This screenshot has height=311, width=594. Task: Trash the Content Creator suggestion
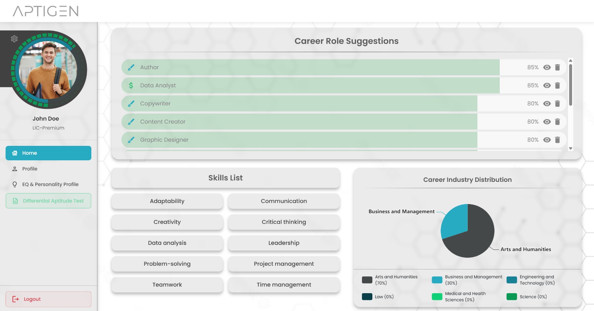click(557, 122)
